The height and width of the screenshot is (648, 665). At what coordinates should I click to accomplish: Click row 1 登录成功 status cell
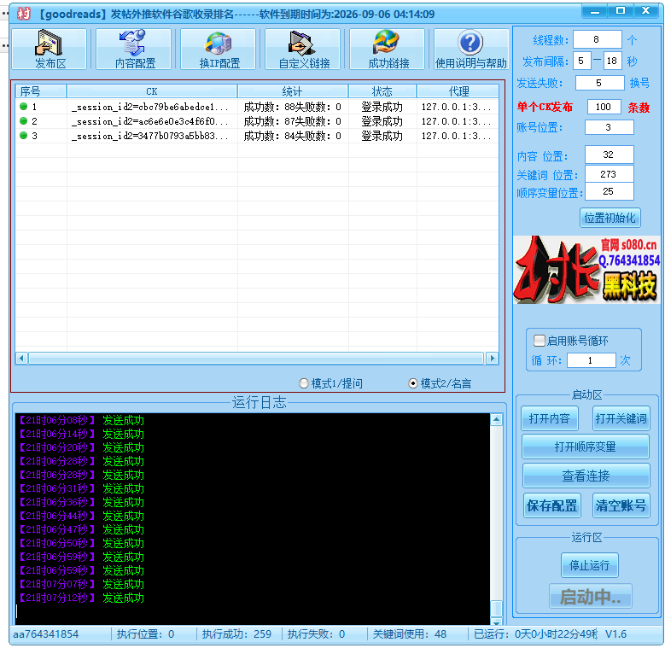[x=382, y=107]
